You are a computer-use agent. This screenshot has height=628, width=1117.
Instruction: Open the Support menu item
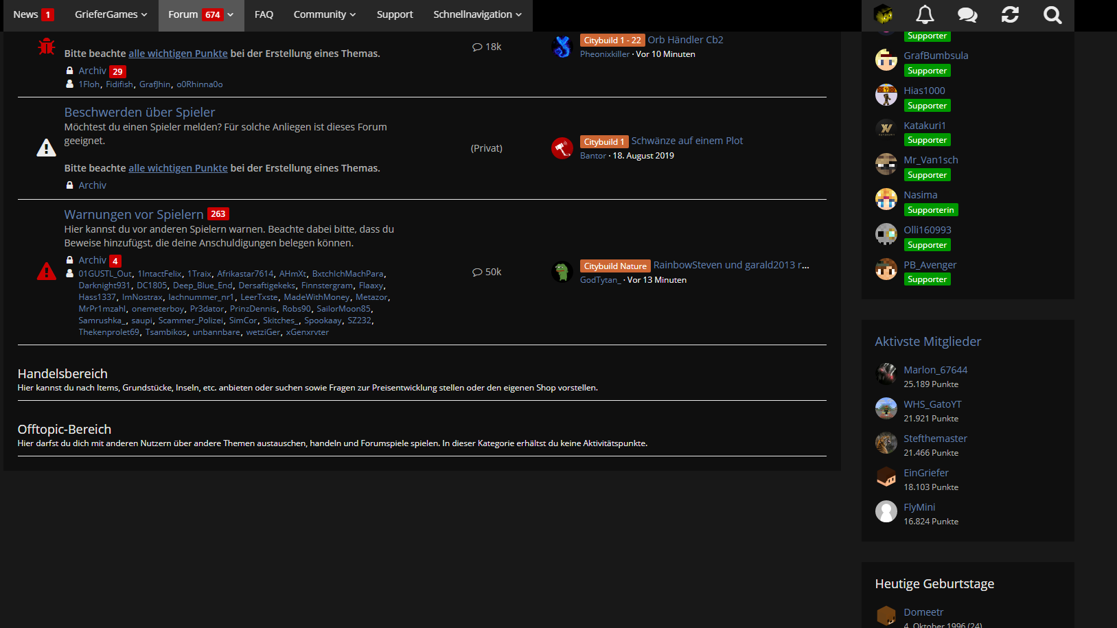pyautogui.click(x=395, y=14)
